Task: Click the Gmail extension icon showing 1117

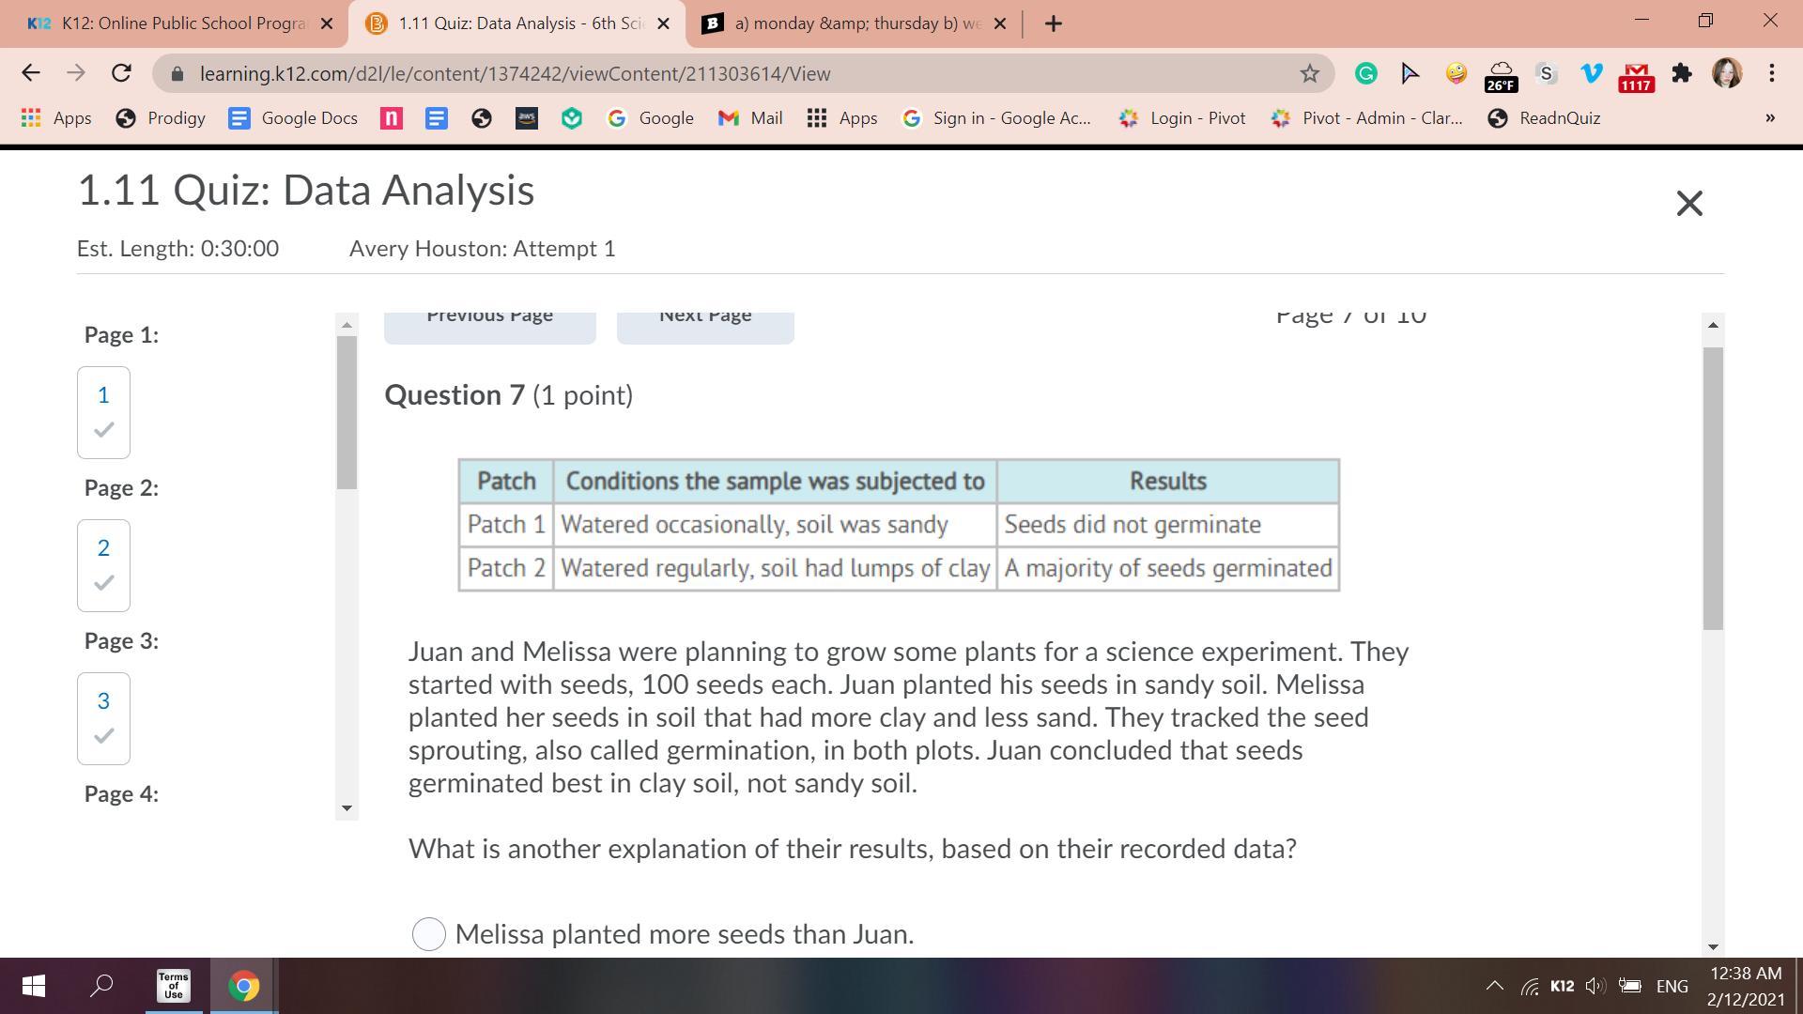Action: point(1636,75)
